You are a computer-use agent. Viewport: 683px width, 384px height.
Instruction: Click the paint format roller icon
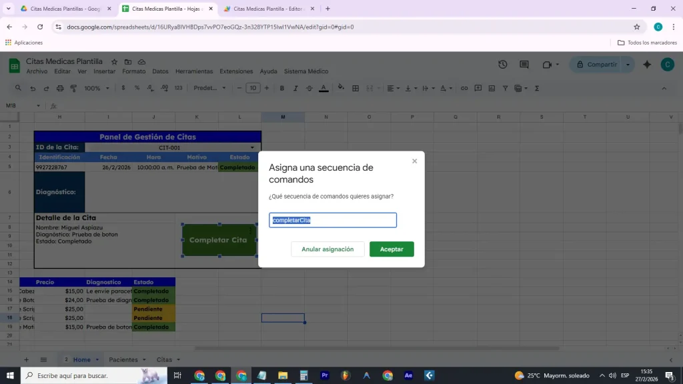click(73, 88)
